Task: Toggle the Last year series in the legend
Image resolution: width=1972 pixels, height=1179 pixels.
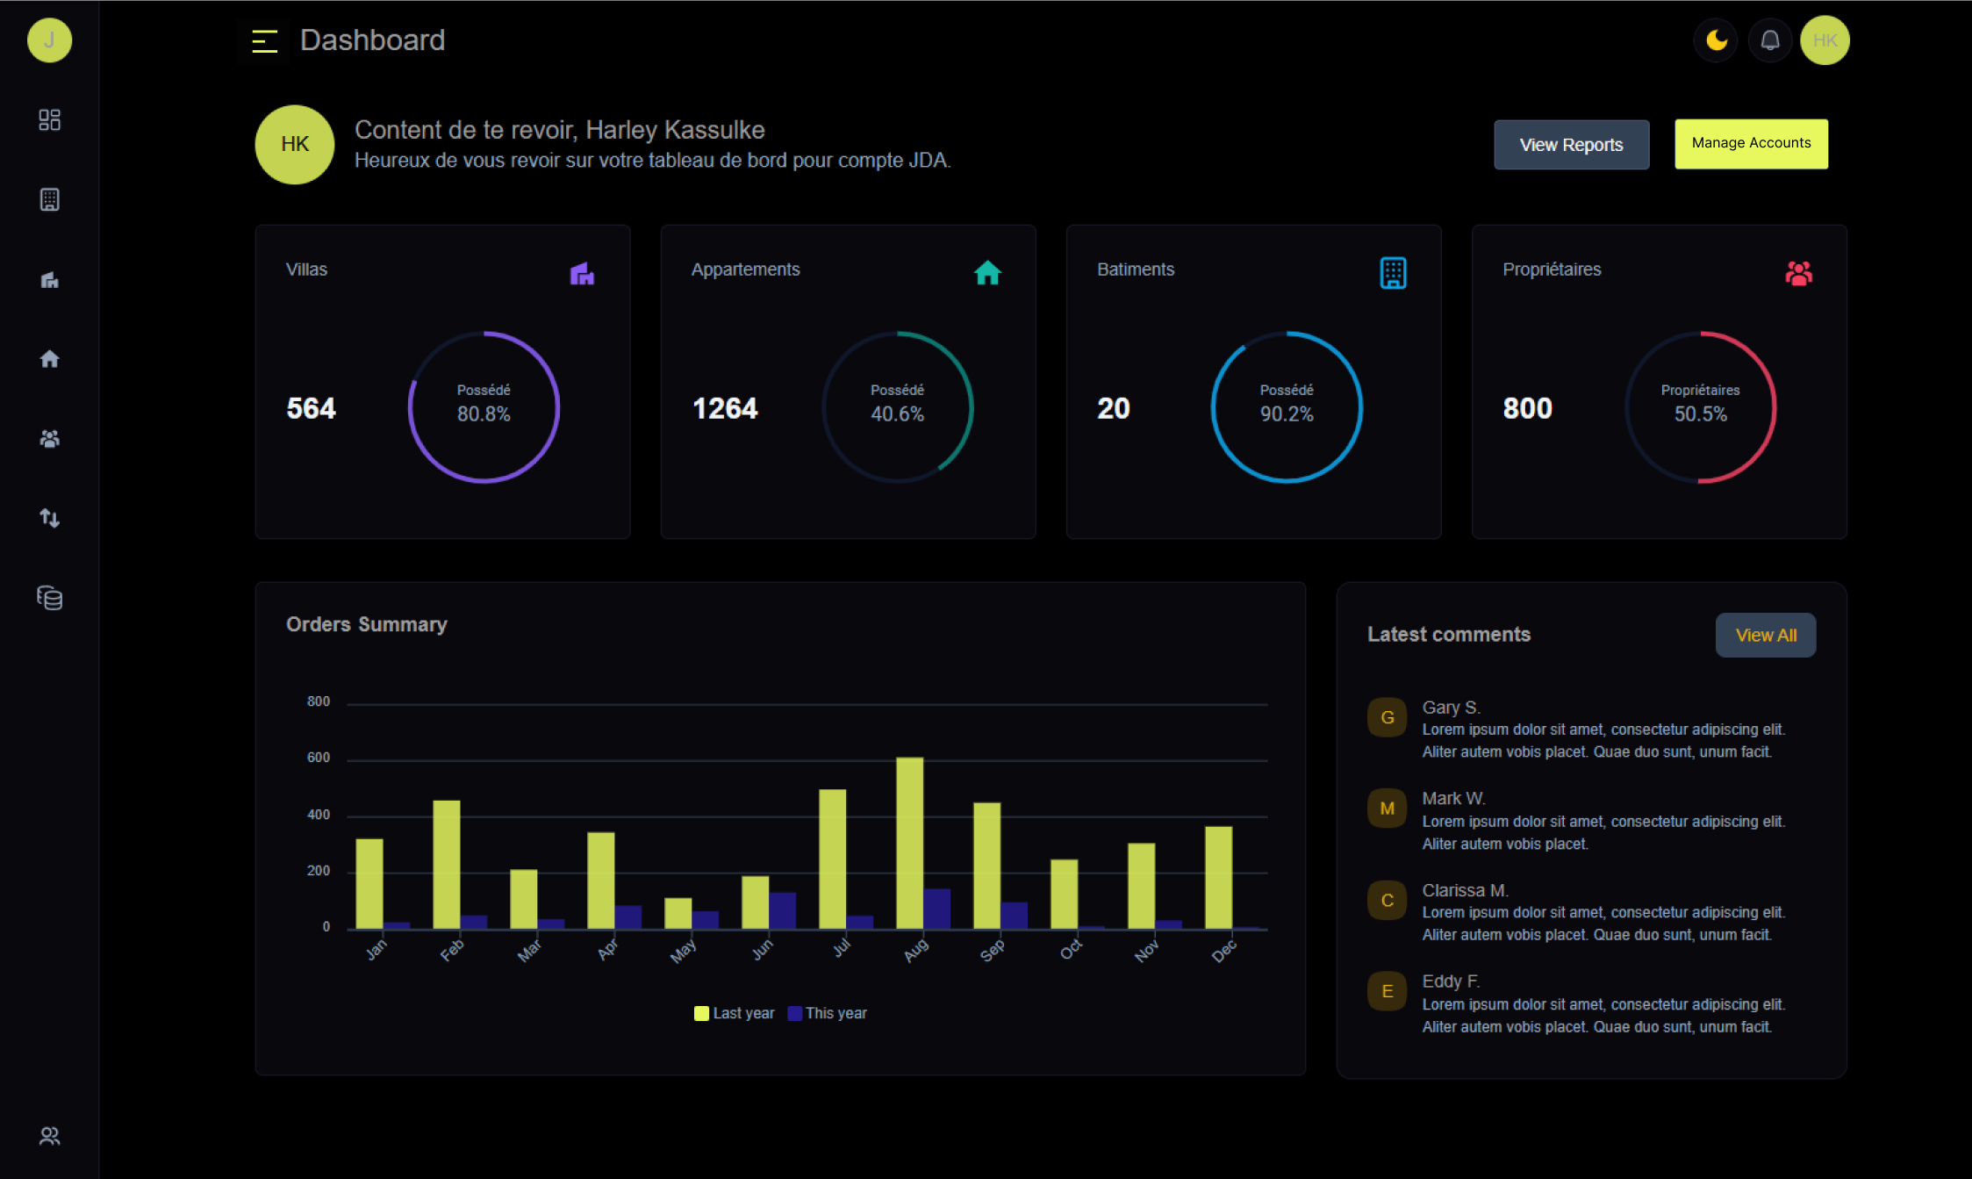Action: 735,1012
